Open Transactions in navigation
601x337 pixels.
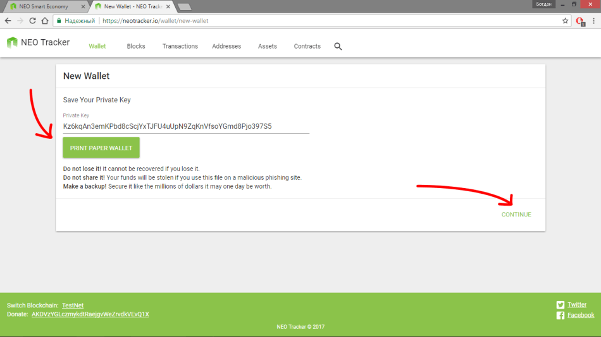[x=180, y=46]
